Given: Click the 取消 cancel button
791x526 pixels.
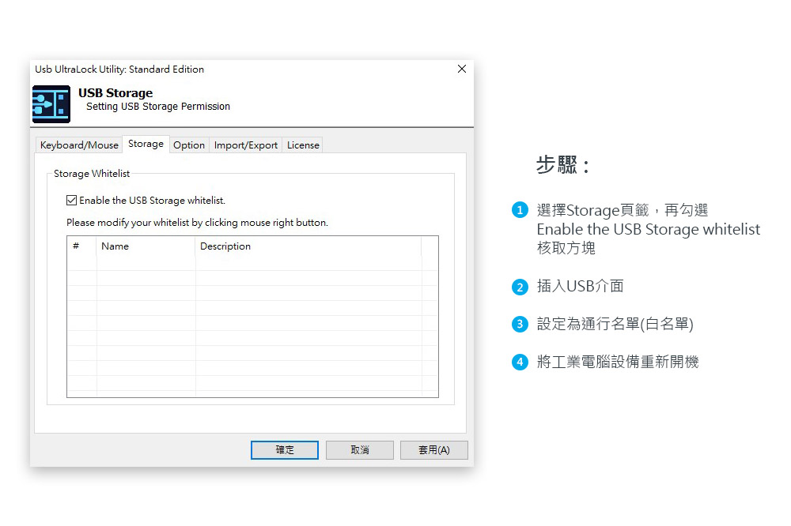Looking at the screenshot, I should pyautogui.click(x=360, y=450).
